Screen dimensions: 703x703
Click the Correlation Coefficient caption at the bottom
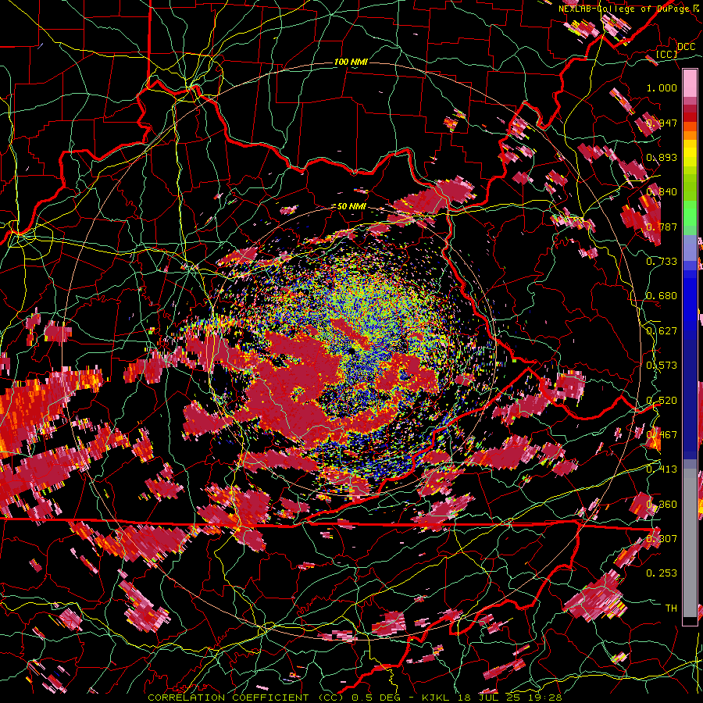click(354, 698)
